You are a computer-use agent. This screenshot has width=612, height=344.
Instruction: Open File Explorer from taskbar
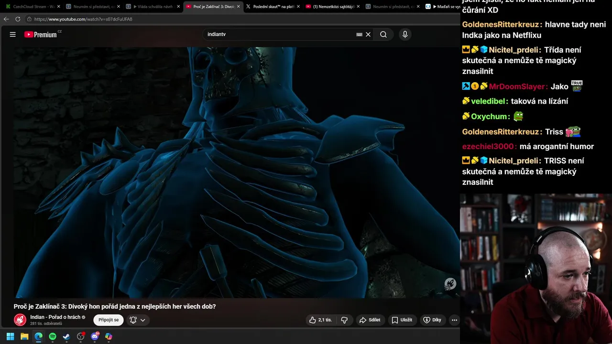point(24,336)
